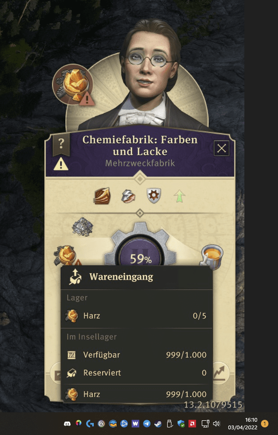Click the green upgrade arrow icon

coord(179,196)
